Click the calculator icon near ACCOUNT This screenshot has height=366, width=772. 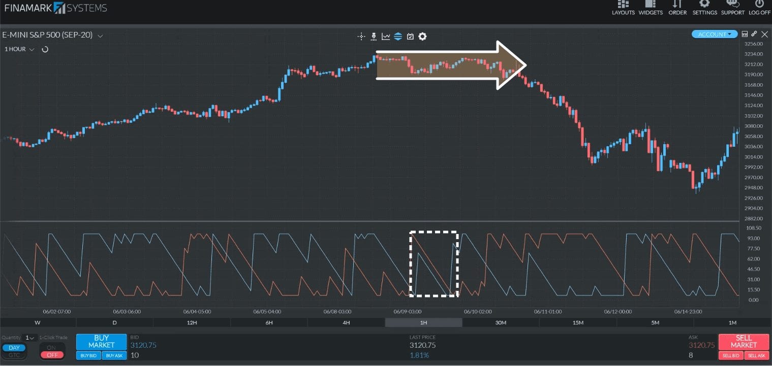745,34
